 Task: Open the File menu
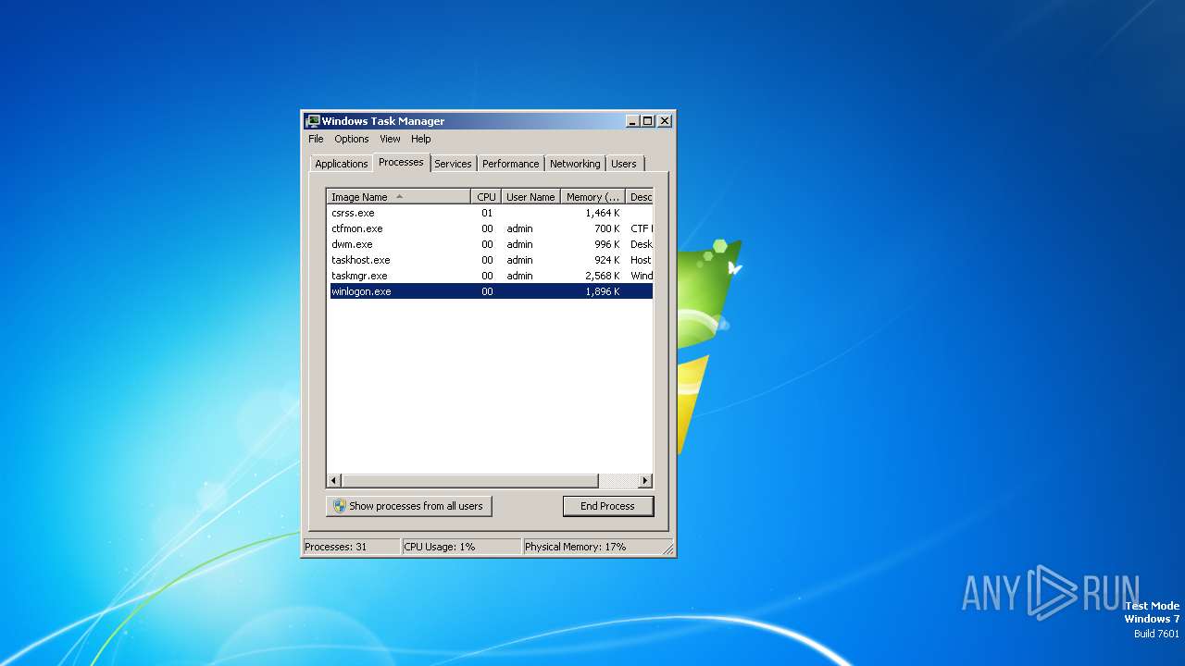point(316,139)
